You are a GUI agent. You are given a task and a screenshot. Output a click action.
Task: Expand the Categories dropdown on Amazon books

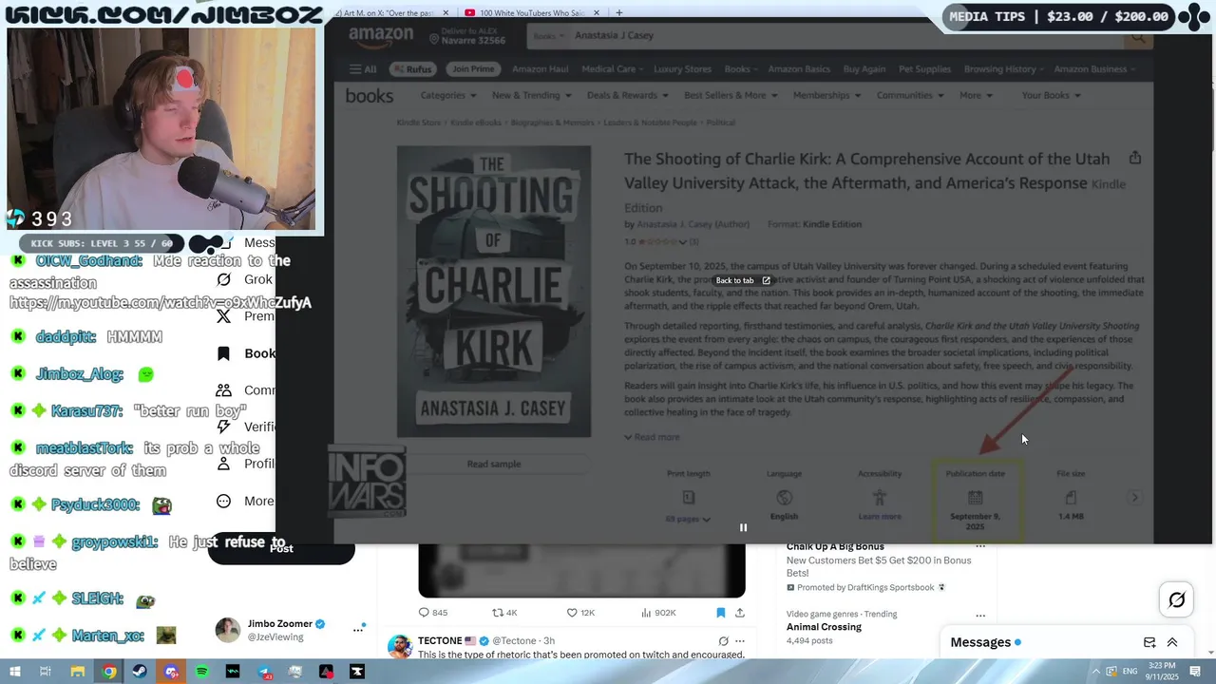(448, 95)
